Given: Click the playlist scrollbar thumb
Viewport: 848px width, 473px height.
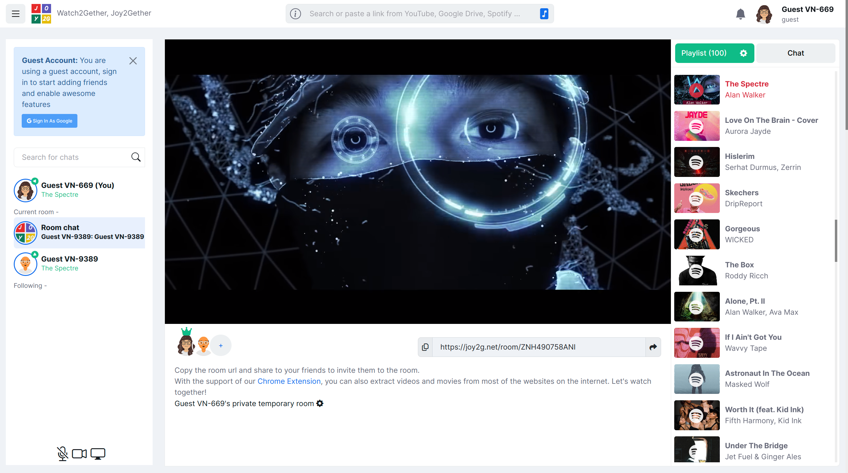Looking at the screenshot, I should pos(836,240).
